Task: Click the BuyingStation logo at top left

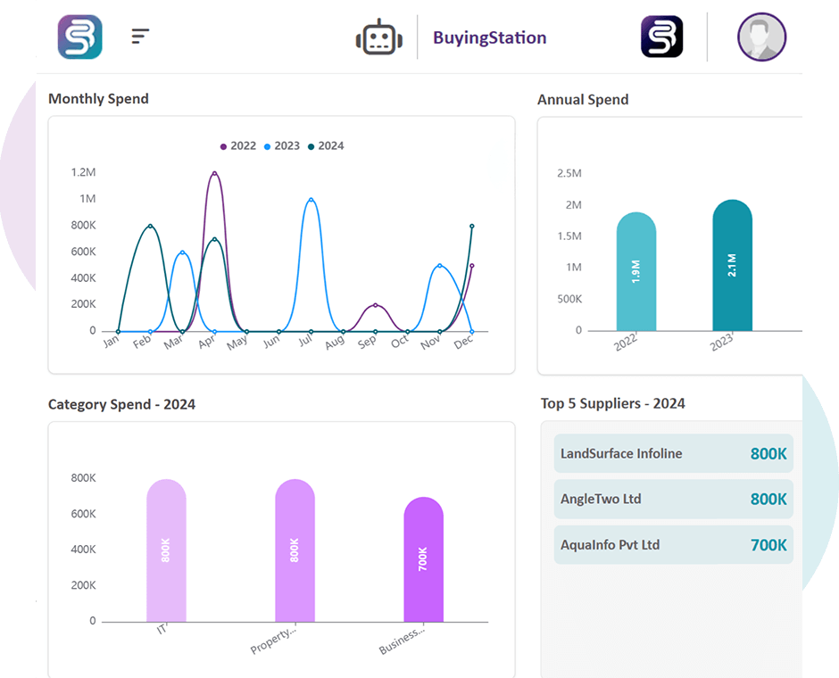Action: click(80, 37)
